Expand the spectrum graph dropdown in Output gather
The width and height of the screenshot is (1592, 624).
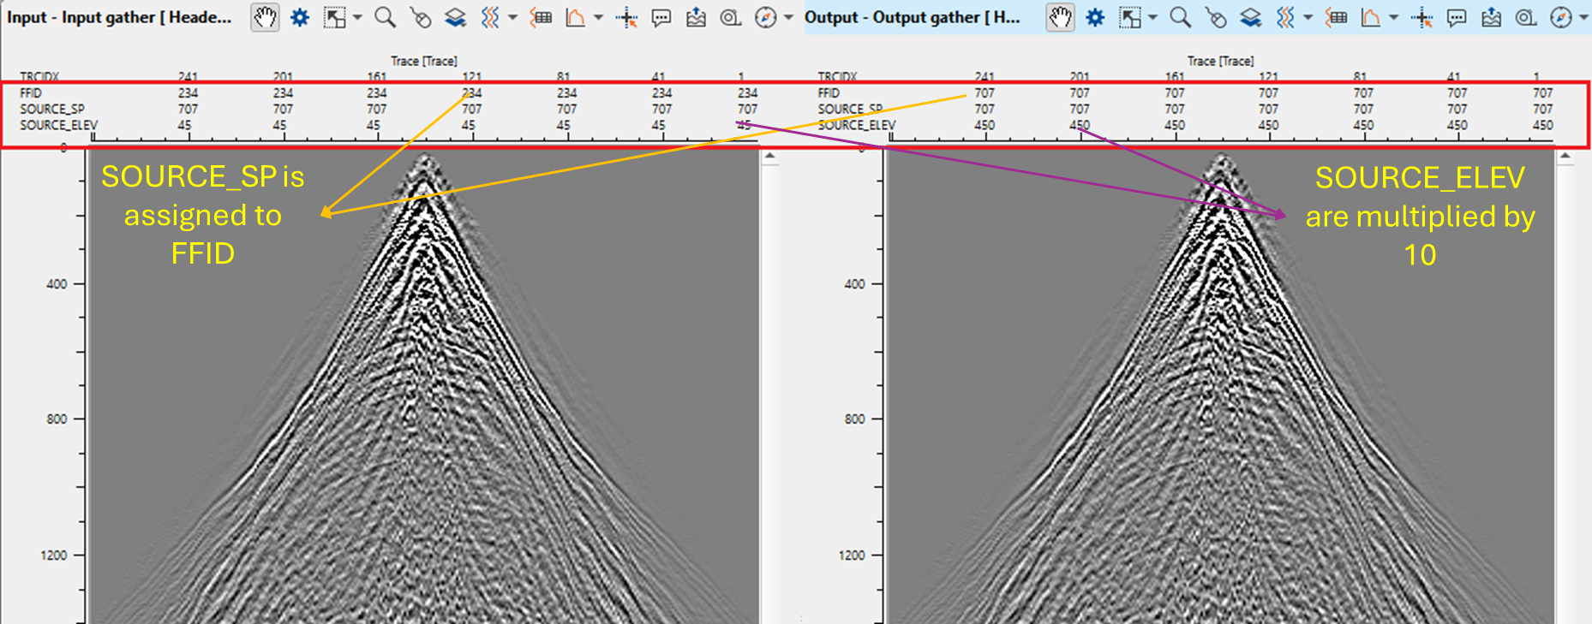click(1394, 17)
